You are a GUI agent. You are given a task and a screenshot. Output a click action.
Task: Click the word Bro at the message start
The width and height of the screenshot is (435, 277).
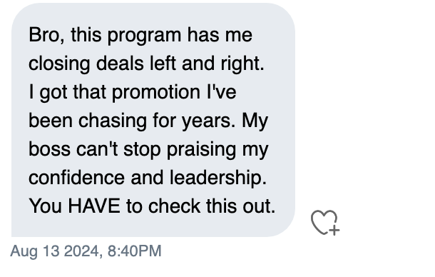[x=46, y=35]
